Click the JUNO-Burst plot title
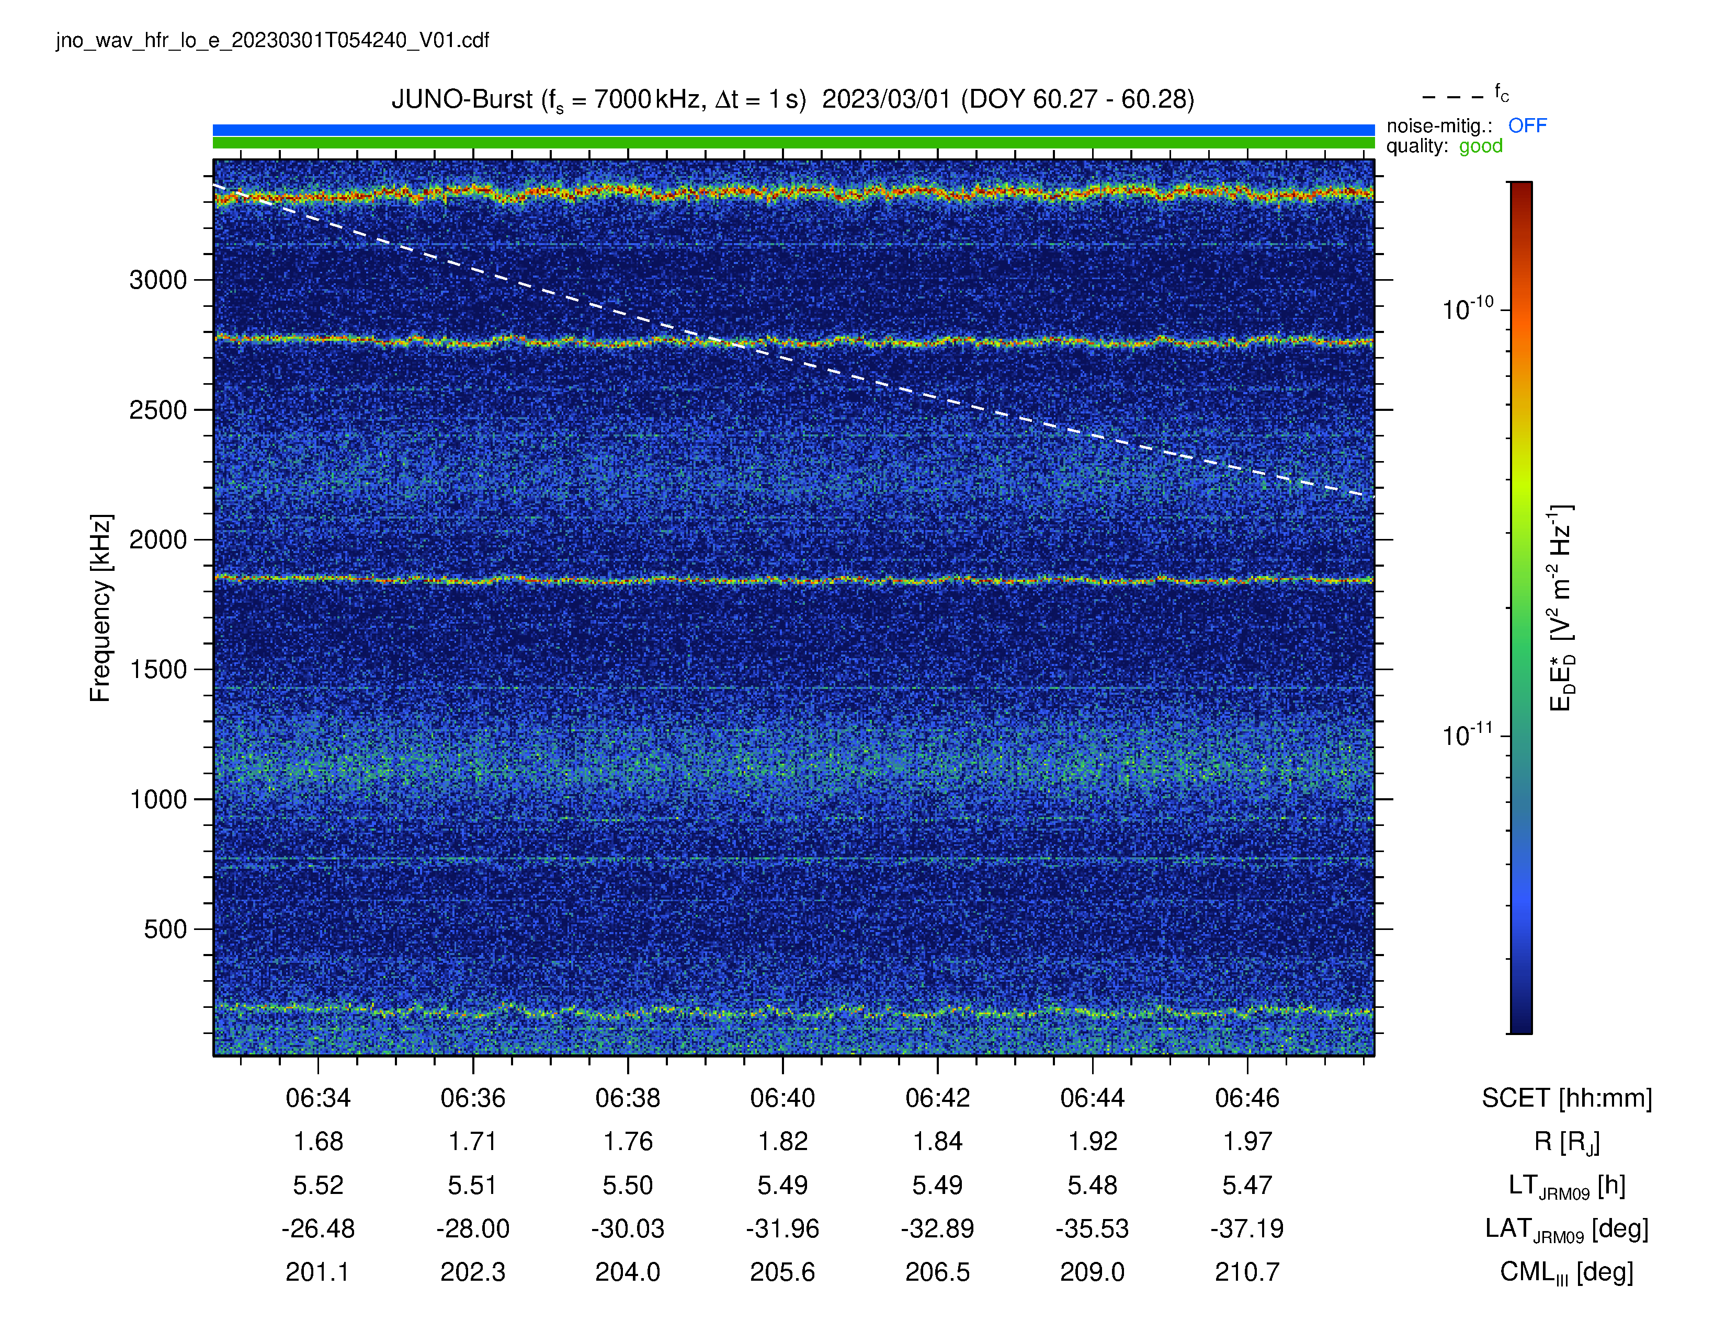1726x1333 pixels. (x=793, y=99)
